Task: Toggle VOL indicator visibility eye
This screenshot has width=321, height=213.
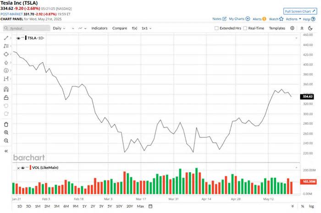Action: [x=23, y=168]
